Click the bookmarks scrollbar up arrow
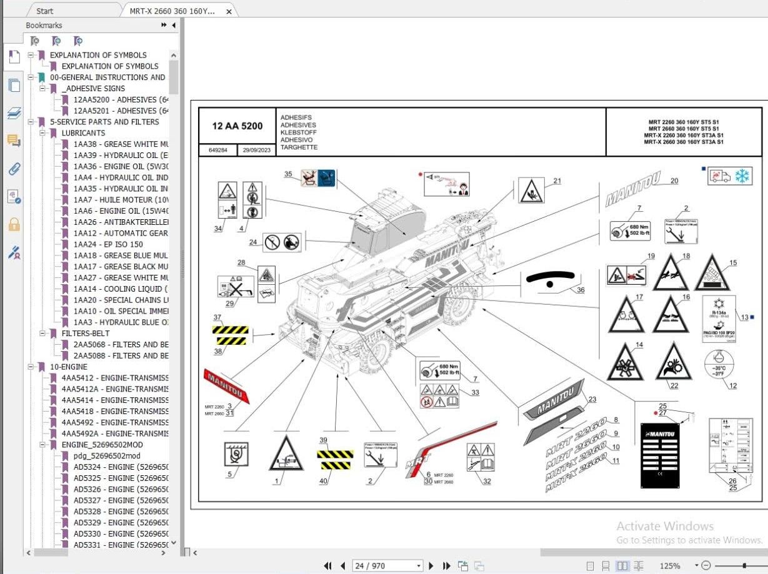The image size is (768, 574). pyautogui.click(x=174, y=56)
